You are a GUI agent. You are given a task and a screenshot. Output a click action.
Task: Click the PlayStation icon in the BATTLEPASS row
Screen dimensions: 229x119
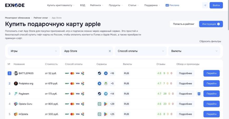coord(106,73)
